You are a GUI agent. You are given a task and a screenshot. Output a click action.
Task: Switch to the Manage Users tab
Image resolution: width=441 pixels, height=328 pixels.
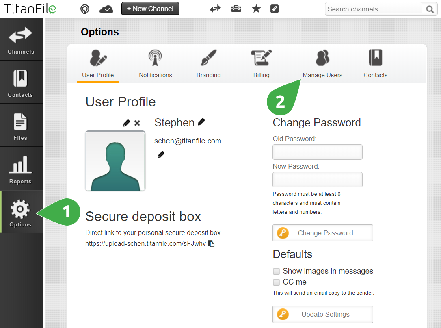322,63
